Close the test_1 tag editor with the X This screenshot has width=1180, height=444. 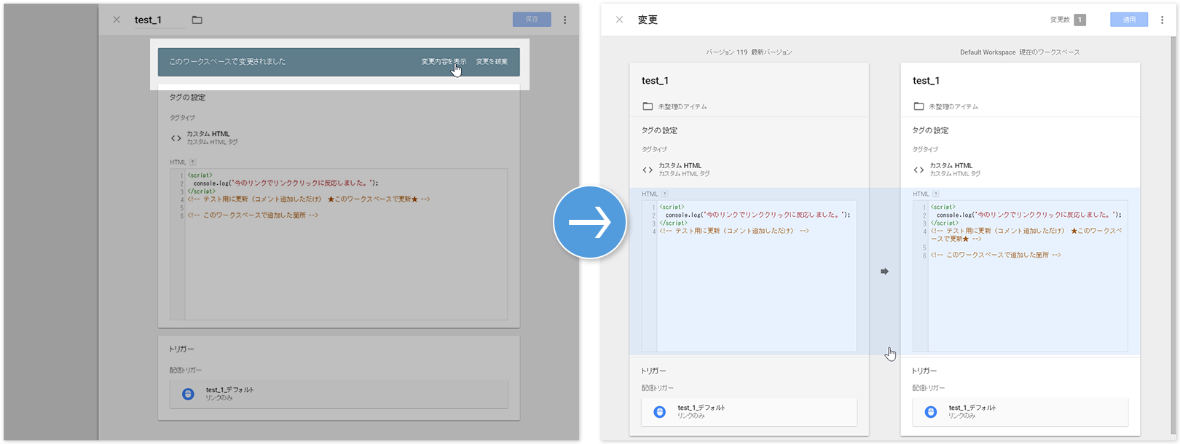pyautogui.click(x=117, y=20)
